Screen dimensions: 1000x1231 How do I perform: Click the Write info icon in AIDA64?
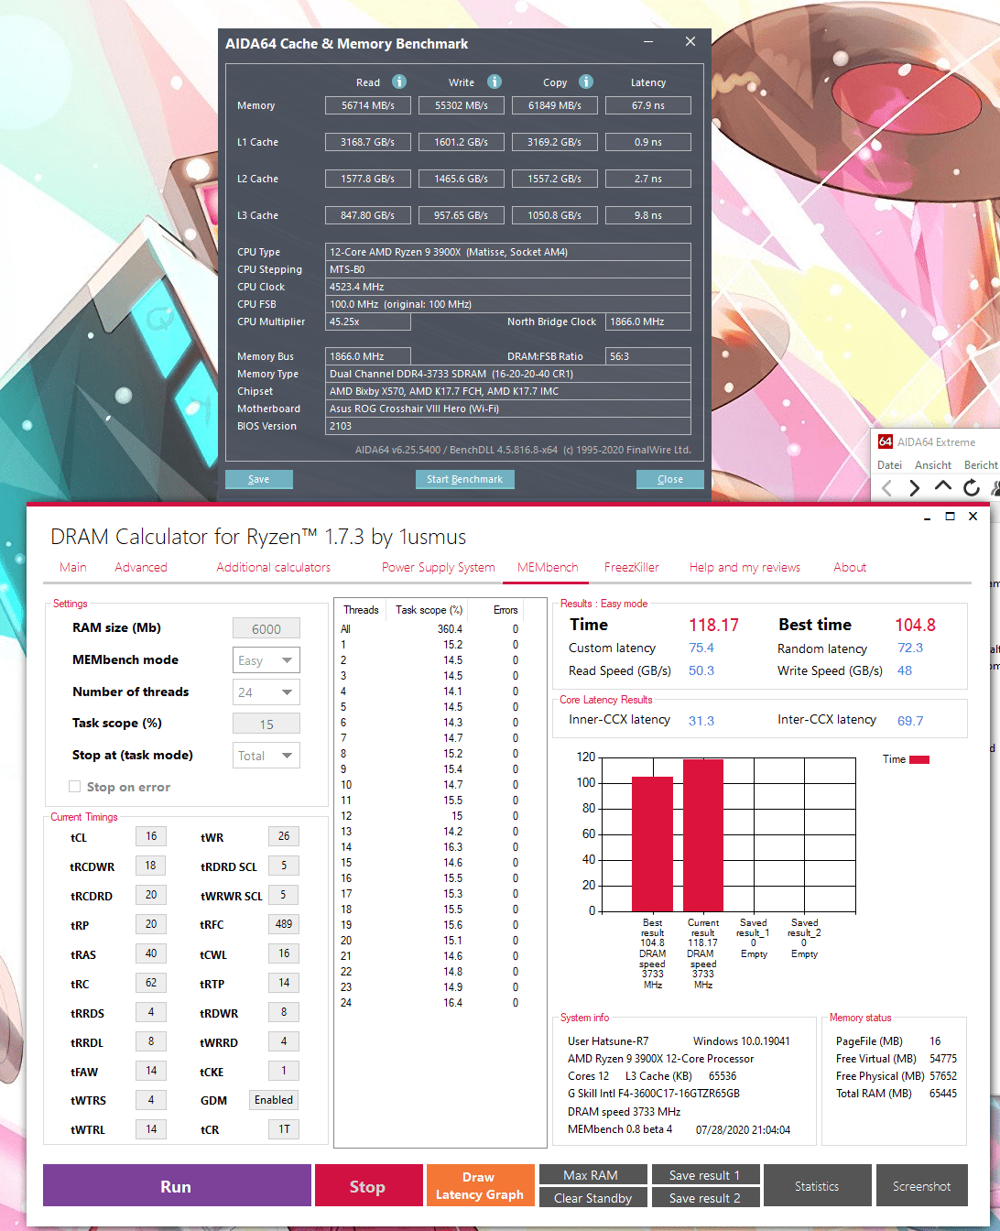click(x=495, y=82)
